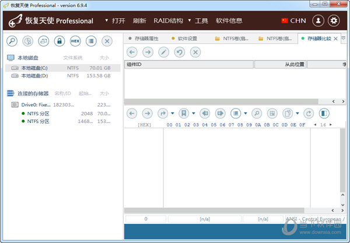Open dropdown arrow beside hex list icon
This screenshot has height=243, width=350.
click(246, 113)
